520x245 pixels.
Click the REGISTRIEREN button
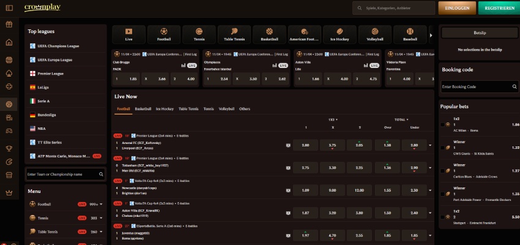coord(499,8)
